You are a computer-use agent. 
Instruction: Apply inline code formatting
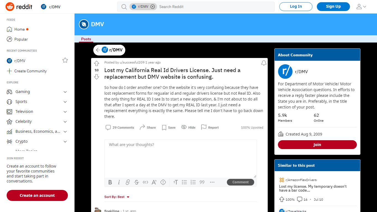click(x=145, y=182)
